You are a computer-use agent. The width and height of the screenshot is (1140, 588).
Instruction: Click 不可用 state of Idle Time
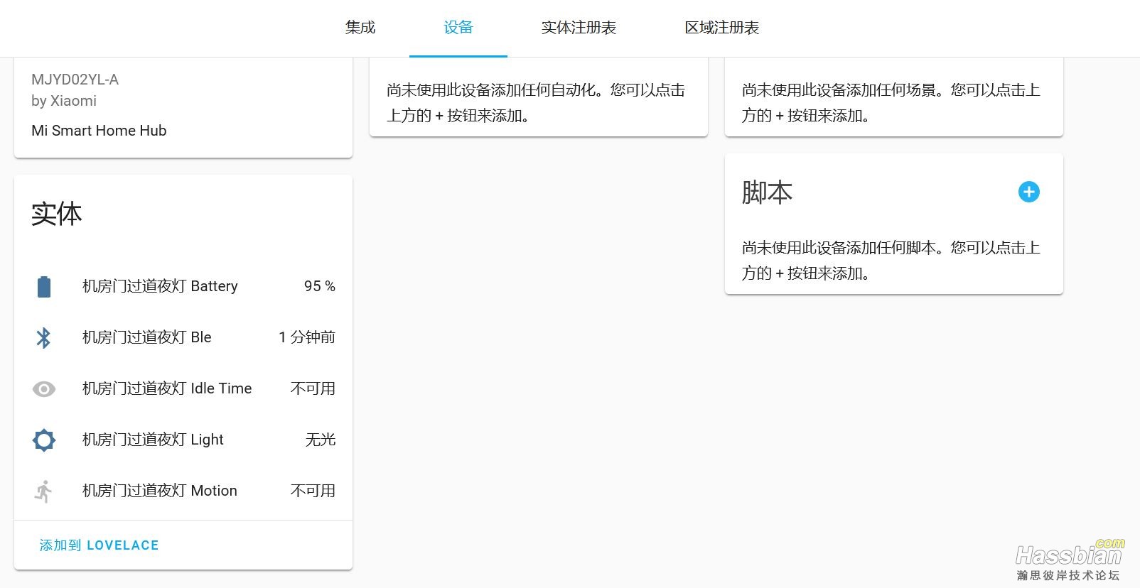coord(313,388)
